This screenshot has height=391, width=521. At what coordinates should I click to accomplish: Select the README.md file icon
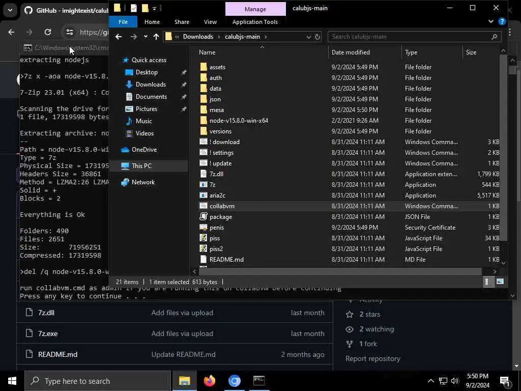pos(204,259)
